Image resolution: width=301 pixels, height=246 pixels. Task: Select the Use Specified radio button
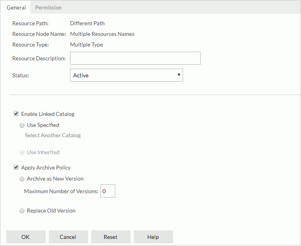coord(22,125)
